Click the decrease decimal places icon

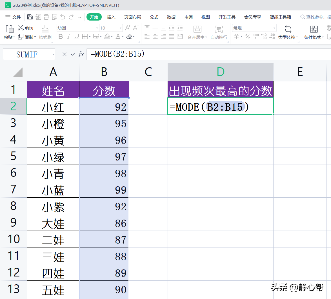[x=272, y=37]
